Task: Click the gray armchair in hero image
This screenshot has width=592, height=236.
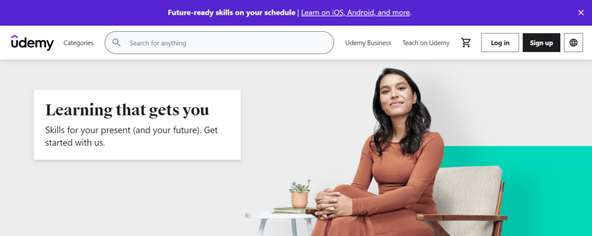Action: click(468, 200)
